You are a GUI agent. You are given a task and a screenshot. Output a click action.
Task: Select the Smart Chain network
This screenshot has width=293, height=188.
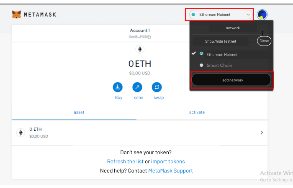[219, 65]
